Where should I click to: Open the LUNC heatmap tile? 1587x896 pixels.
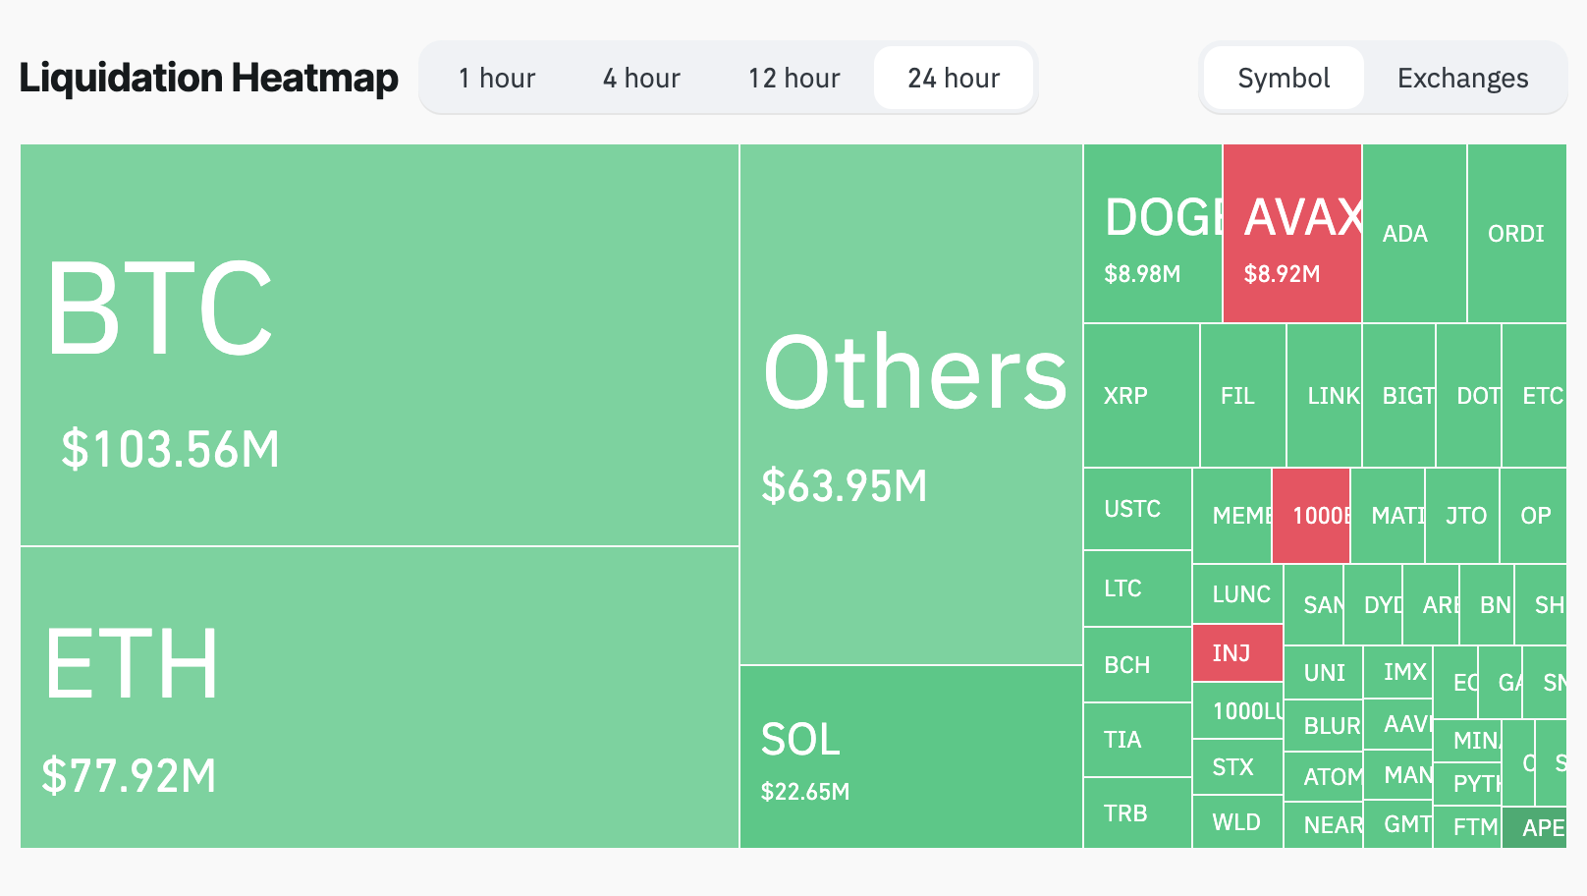tap(1238, 593)
